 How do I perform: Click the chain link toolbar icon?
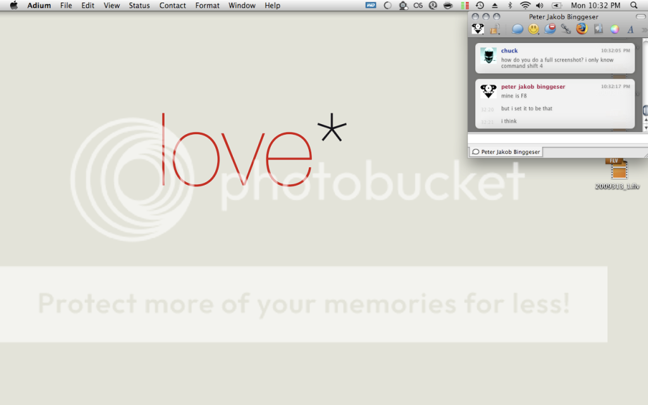coord(566,29)
